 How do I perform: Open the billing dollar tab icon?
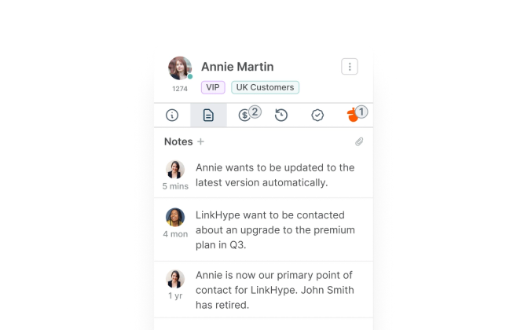(245, 115)
